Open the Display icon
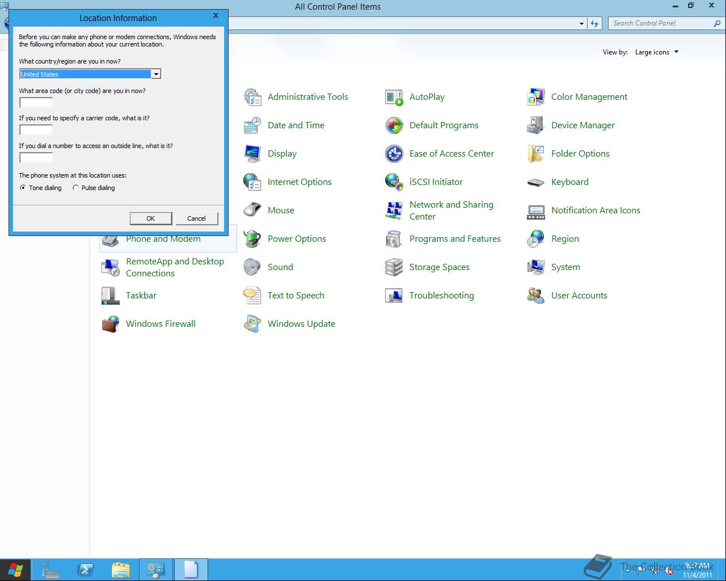Viewport: 726px width, 581px height. 252,154
